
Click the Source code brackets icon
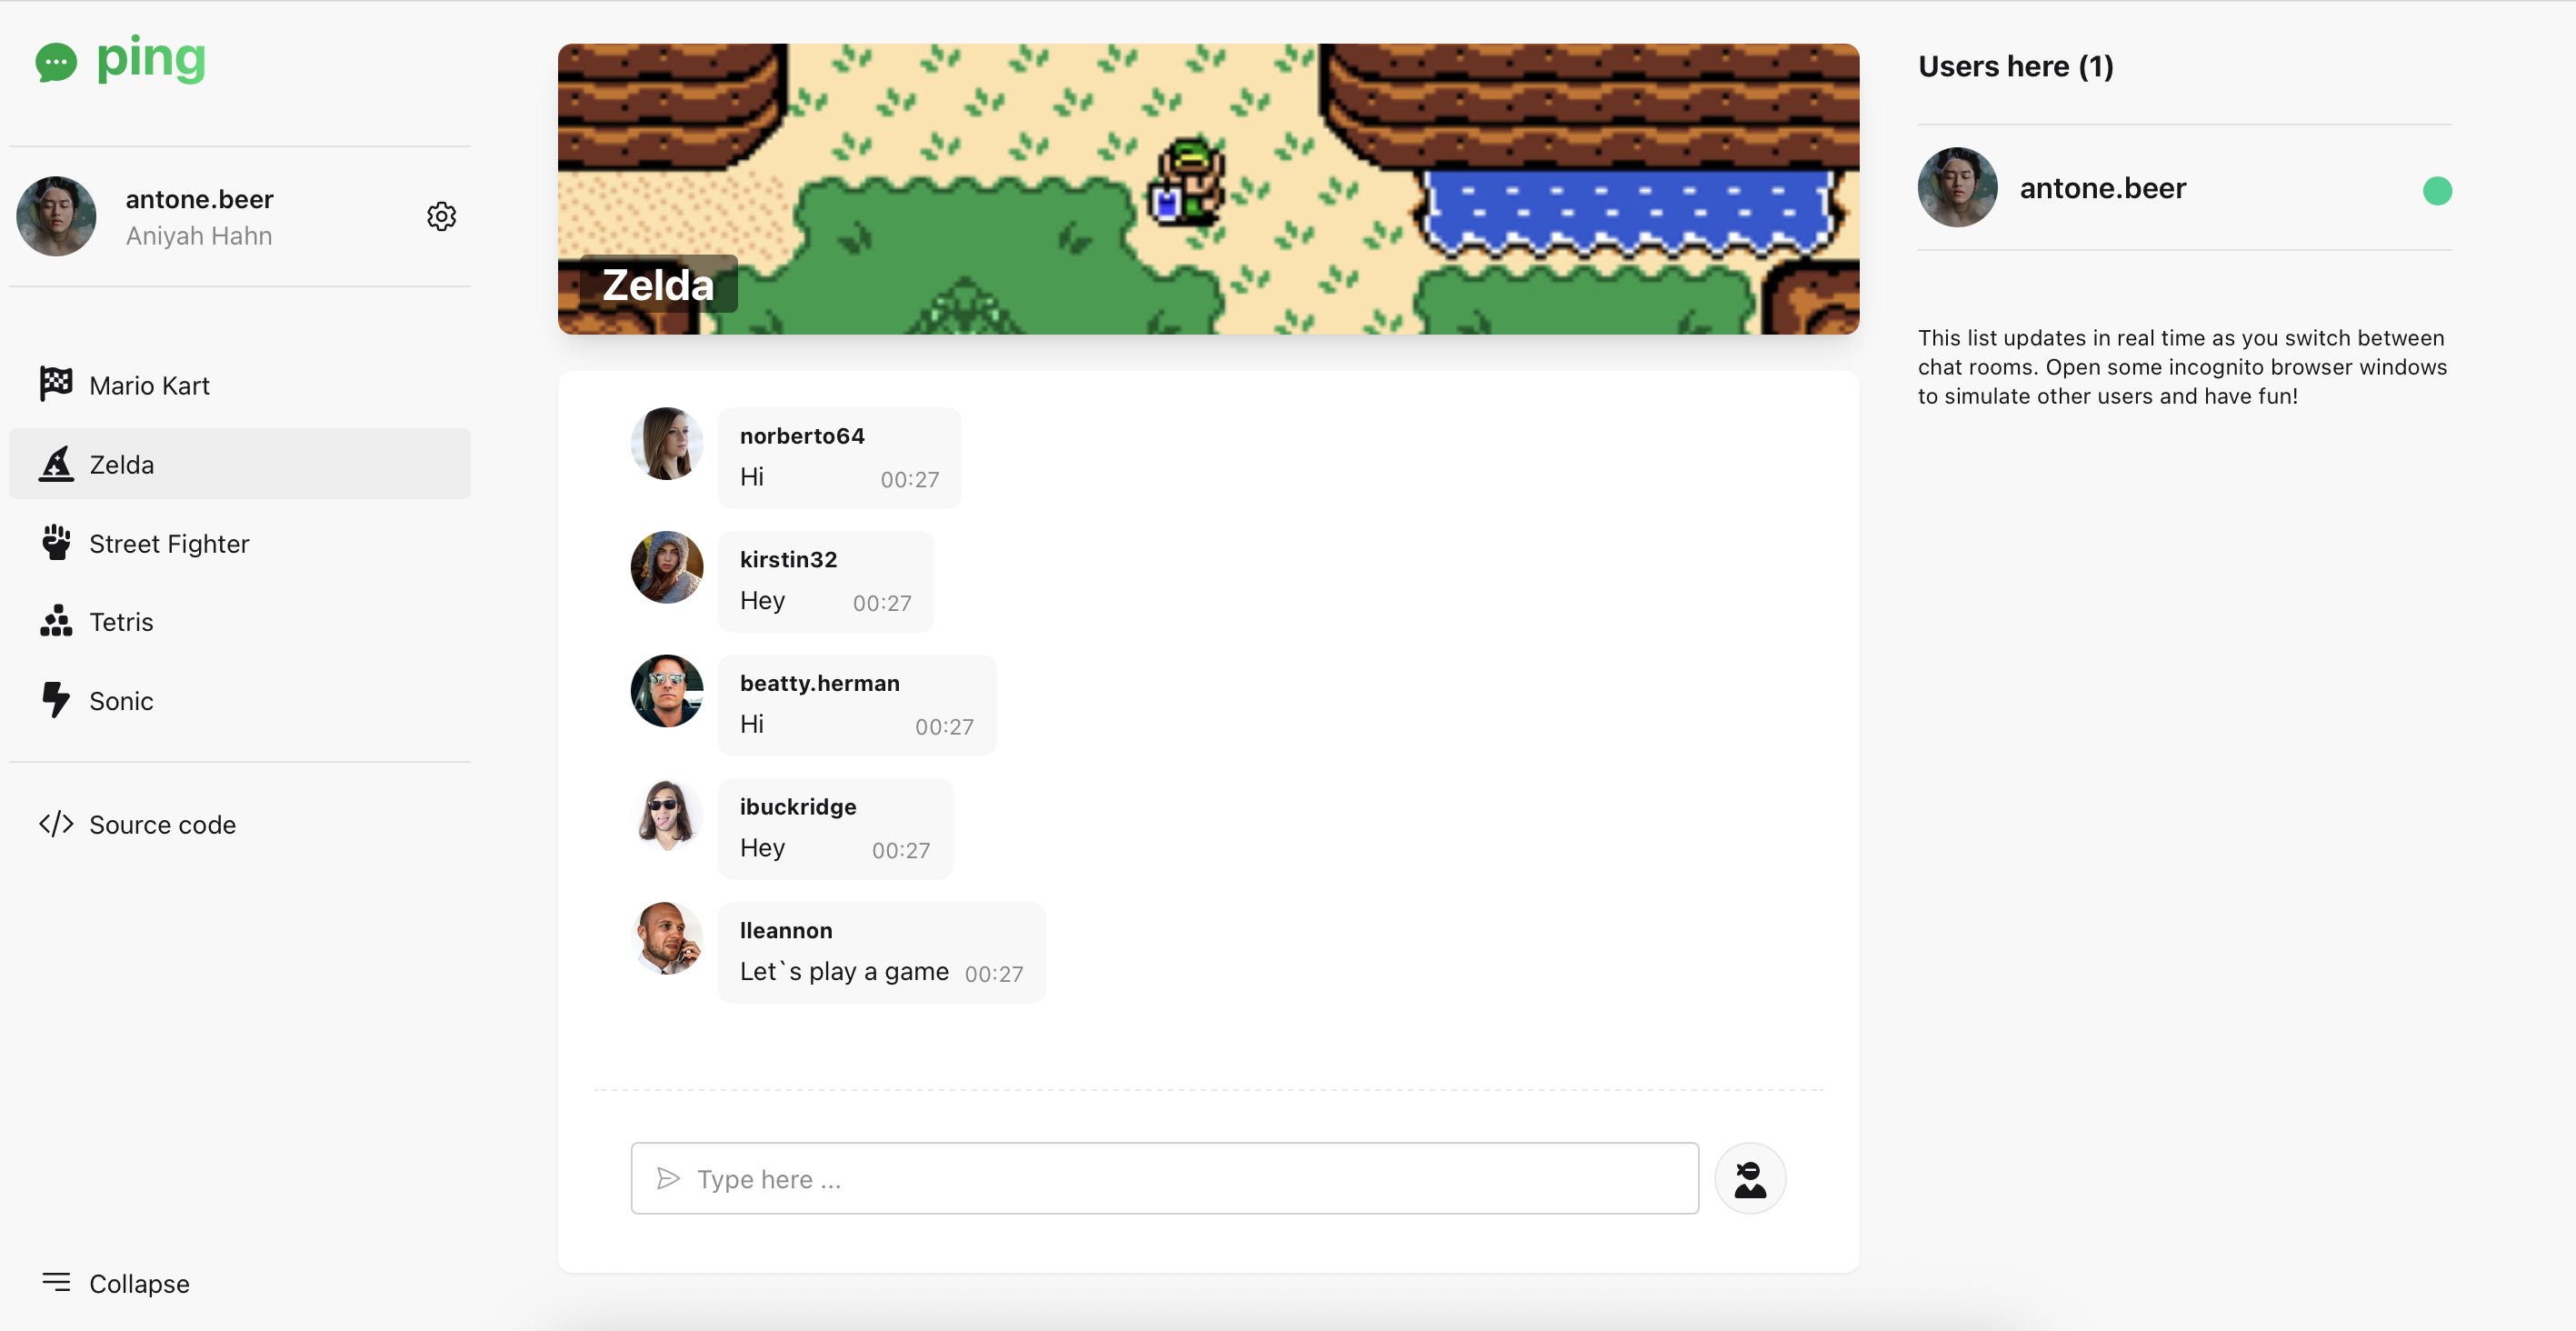coord(56,824)
